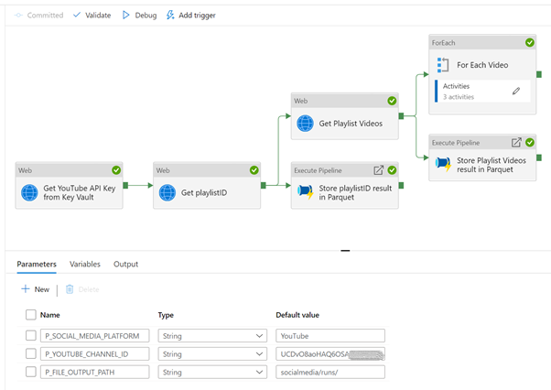Open the Type dropdown for P_FILE_OUTPUT_PATH
This screenshot has height=390, width=551.
click(260, 372)
